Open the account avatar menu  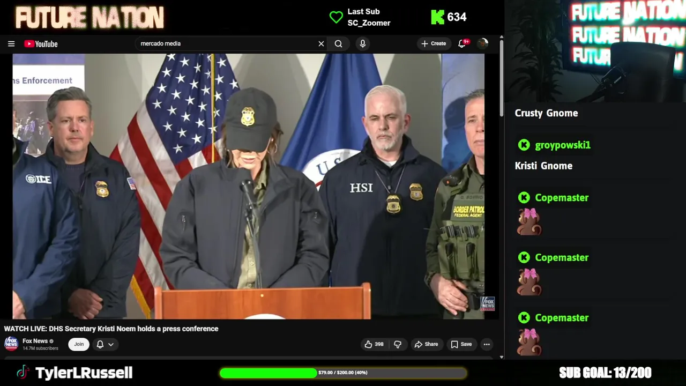(x=483, y=43)
